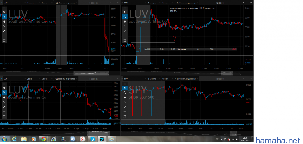Viewport: 303px width, 144px height.
Task: Select rectangle tool in LUV daily chart
Action: (4, 116)
